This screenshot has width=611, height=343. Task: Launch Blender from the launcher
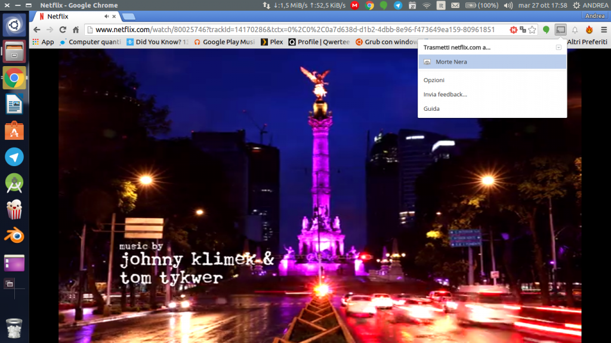[x=14, y=236]
